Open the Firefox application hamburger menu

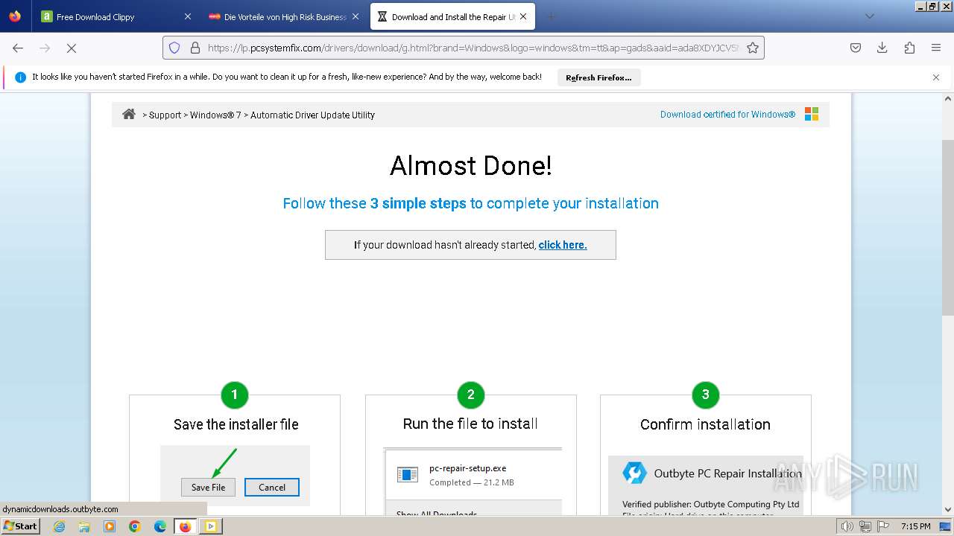pyautogui.click(x=936, y=48)
